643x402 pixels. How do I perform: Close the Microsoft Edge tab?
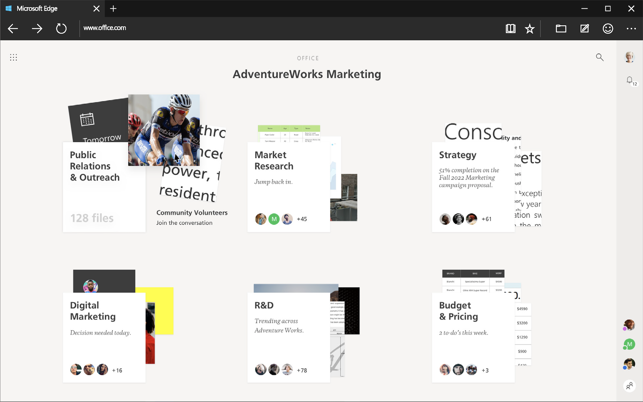pyautogui.click(x=96, y=9)
